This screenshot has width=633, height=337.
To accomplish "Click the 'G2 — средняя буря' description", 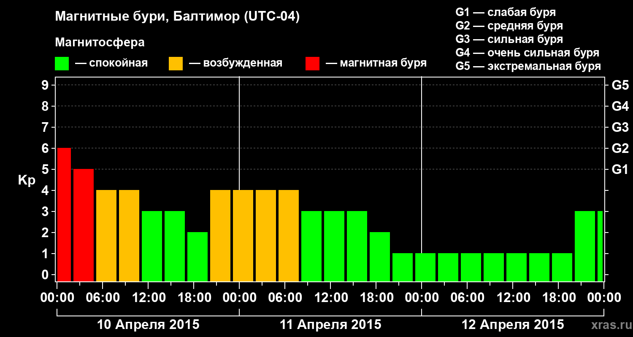I will click(509, 26).
